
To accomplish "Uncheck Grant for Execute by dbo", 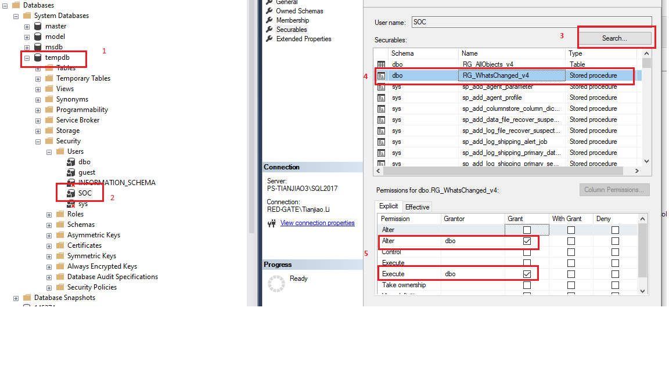I will point(527,274).
